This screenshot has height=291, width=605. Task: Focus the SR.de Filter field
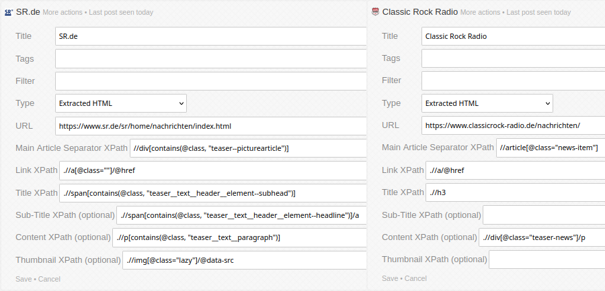210,81
